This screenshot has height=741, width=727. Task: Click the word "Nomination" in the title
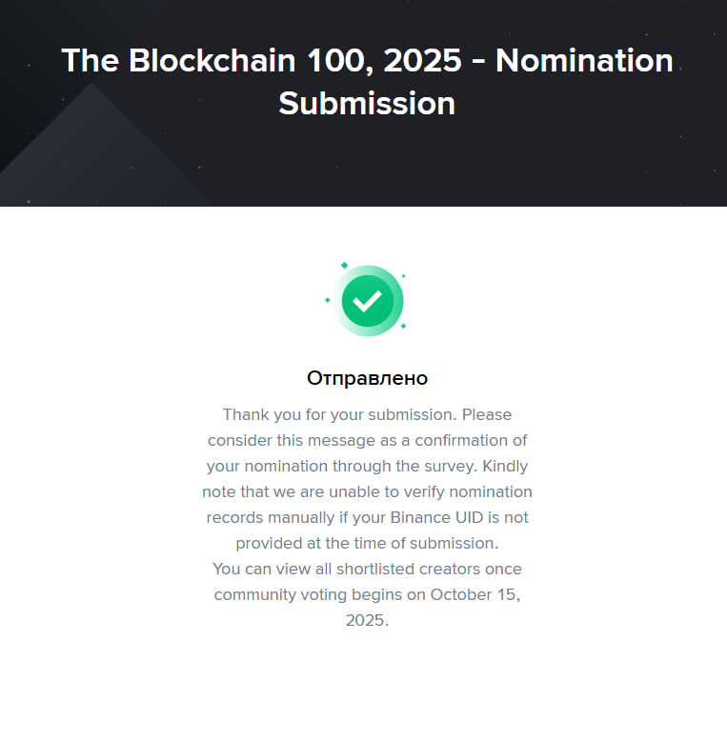pyautogui.click(x=583, y=61)
